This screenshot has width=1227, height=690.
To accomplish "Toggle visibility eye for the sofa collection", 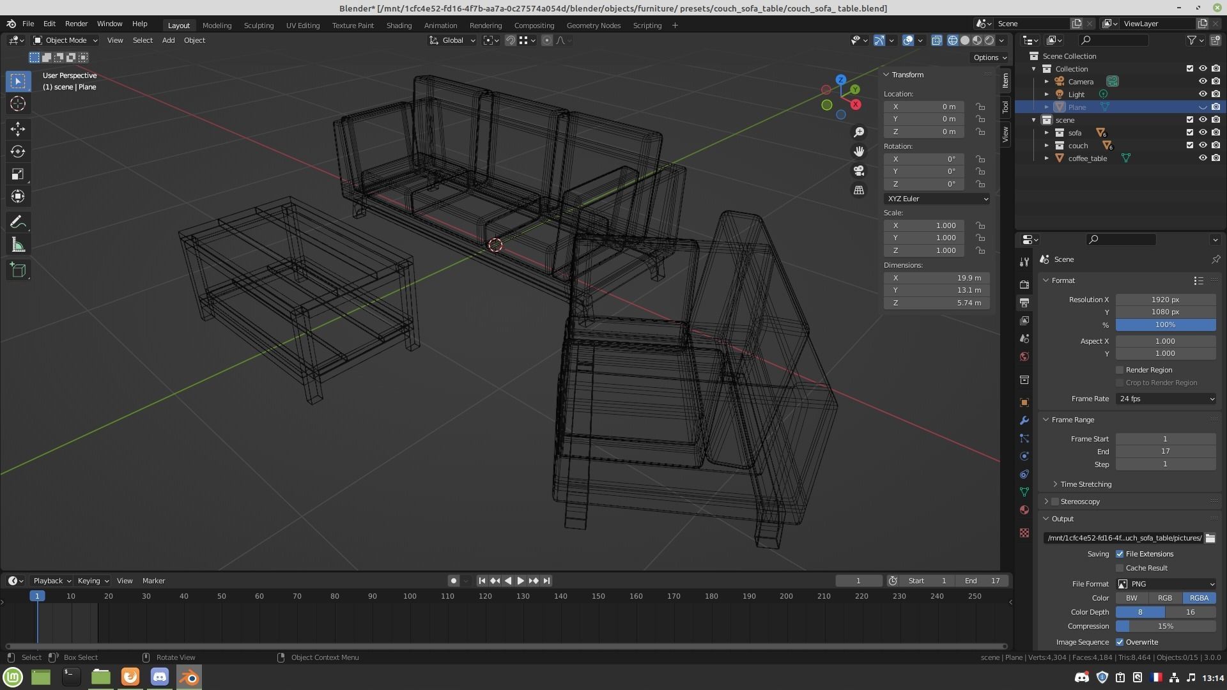I will click(1203, 133).
